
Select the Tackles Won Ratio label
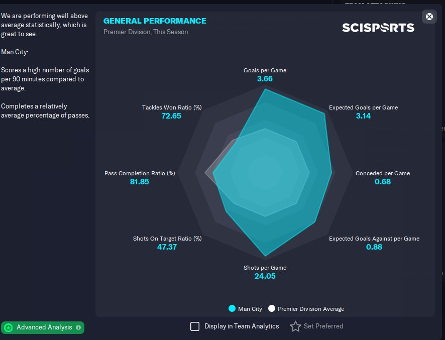pos(172,107)
